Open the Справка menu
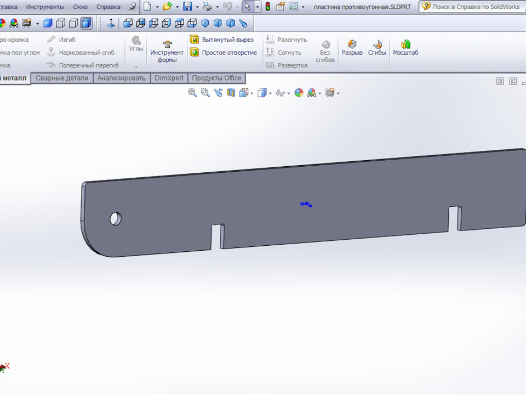Viewport: 526px width, 395px height. click(108, 7)
